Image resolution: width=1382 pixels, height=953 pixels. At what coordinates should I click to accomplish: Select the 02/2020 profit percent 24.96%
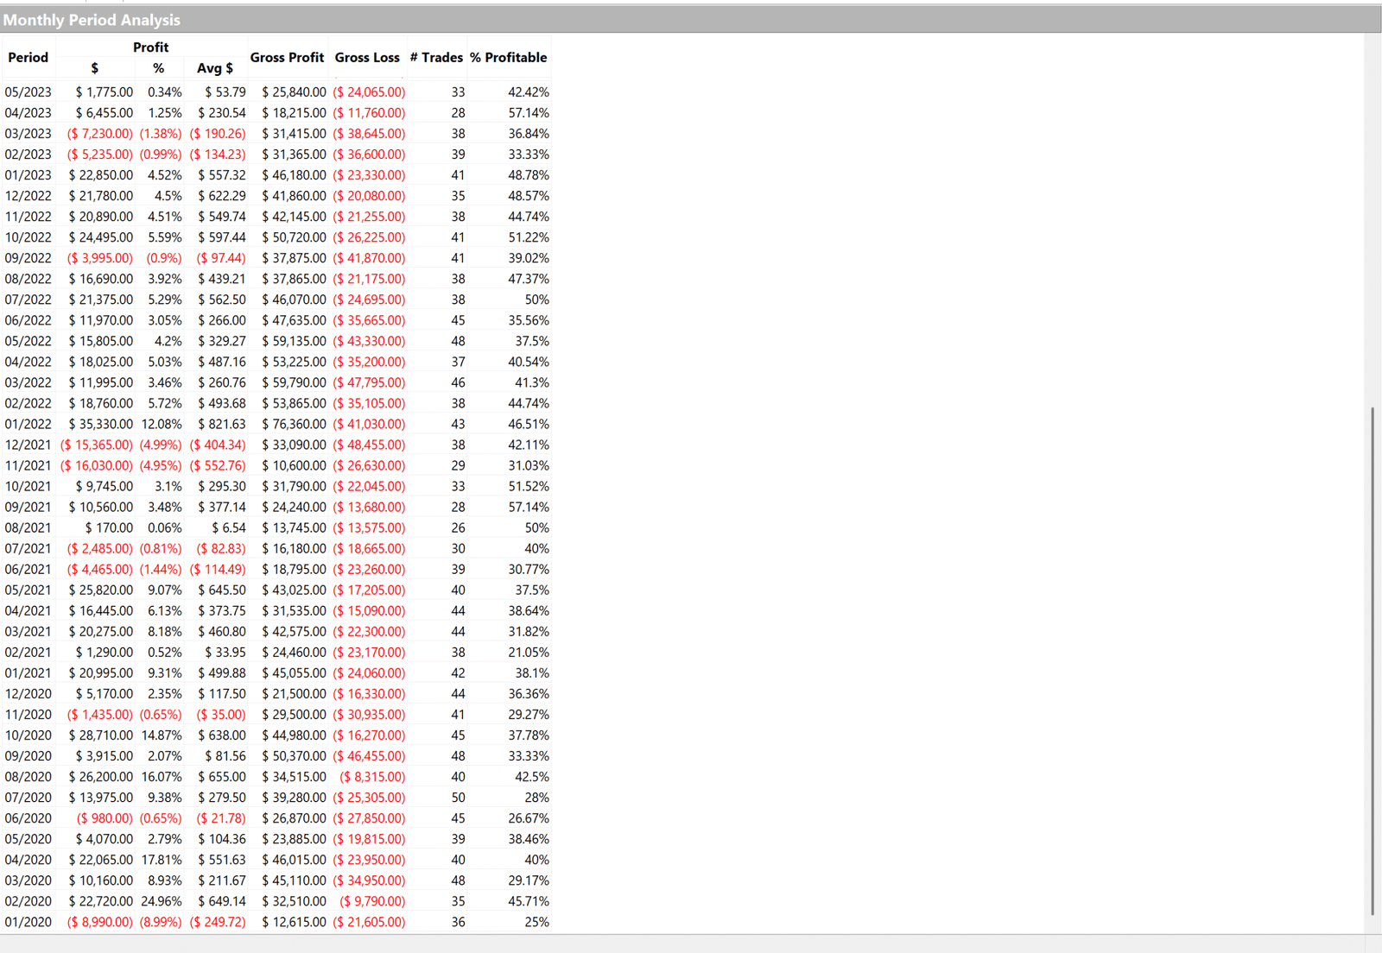point(162,901)
